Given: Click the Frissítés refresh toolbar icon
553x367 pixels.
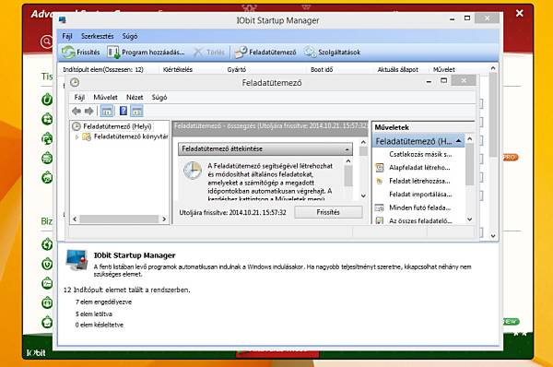Looking at the screenshot, I should [68, 53].
